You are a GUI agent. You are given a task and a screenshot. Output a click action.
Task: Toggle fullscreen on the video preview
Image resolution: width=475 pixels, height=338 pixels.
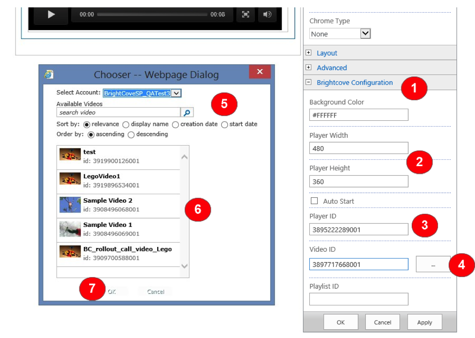point(246,15)
